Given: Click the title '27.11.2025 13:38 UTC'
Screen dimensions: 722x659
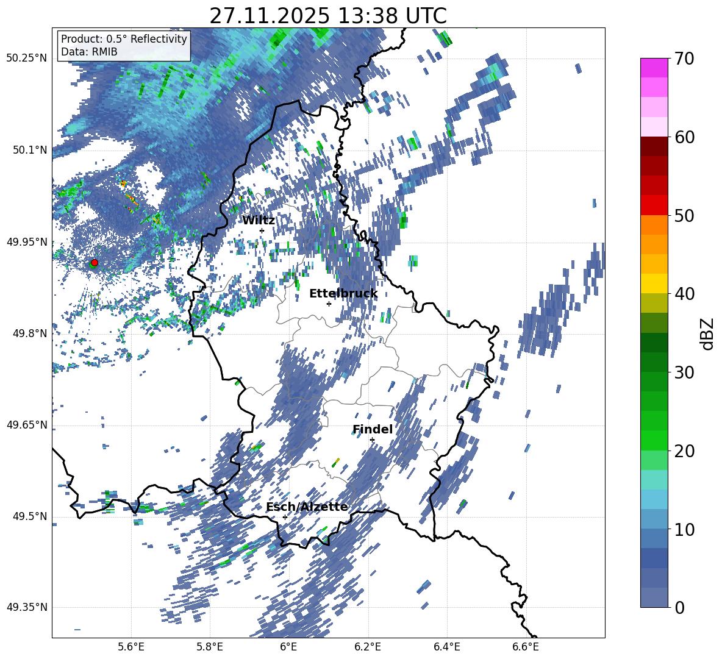Looking at the screenshot, I should point(328,16).
